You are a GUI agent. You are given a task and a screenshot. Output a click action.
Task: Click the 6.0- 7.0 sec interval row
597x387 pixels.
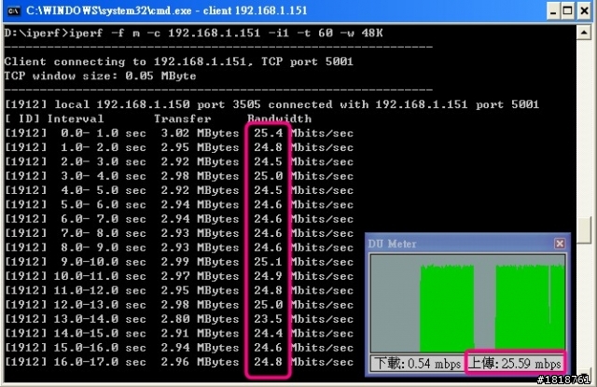click(x=179, y=219)
